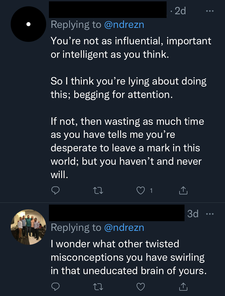Click the 2d timestamp
The width and height of the screenshot is (225, 296).
click(180, 11)
